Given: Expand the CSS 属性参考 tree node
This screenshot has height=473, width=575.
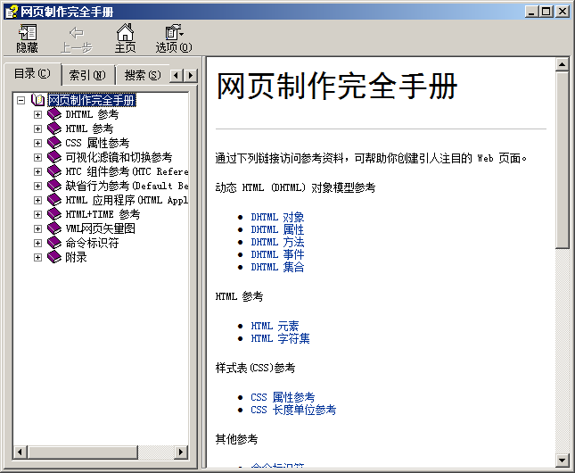Looking at the screenshot, I should click(37, 143).
